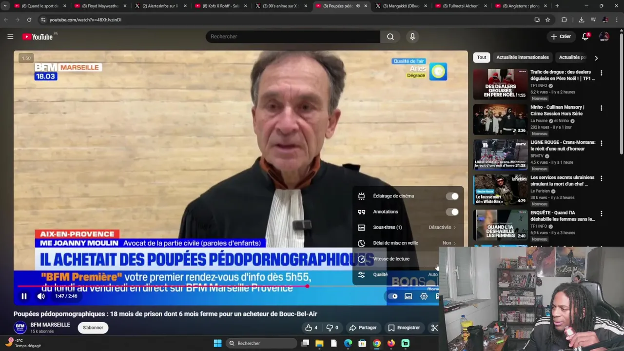Open the White Rex 4:29 video thumbnail
Screen dimensions: 624x351
pyautogui.click(x=500, y=190)
